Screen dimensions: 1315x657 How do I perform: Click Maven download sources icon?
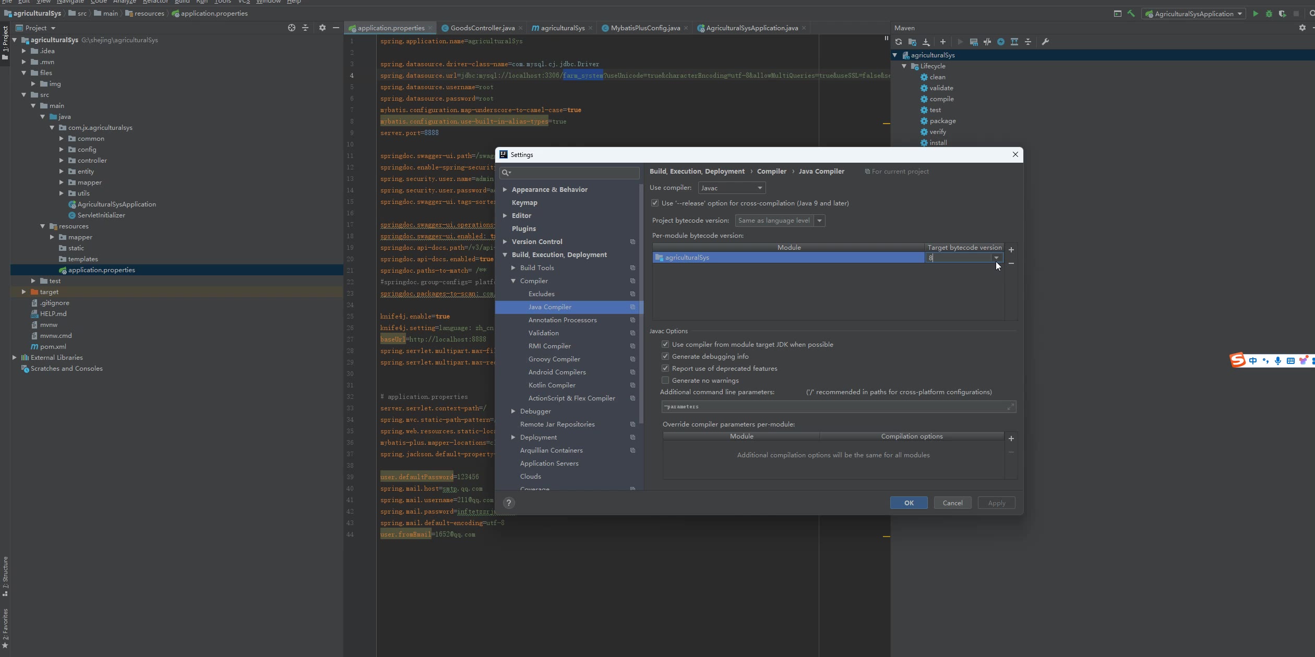point(926,42)
